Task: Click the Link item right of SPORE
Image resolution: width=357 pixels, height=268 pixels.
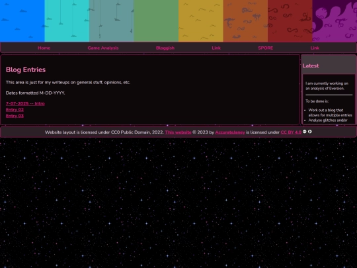Action: (315, 48)
